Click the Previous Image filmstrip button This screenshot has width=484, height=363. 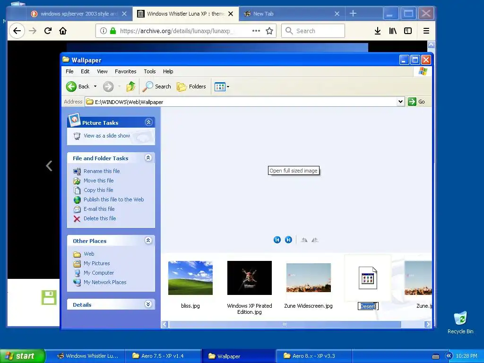(x=277, y=240)
